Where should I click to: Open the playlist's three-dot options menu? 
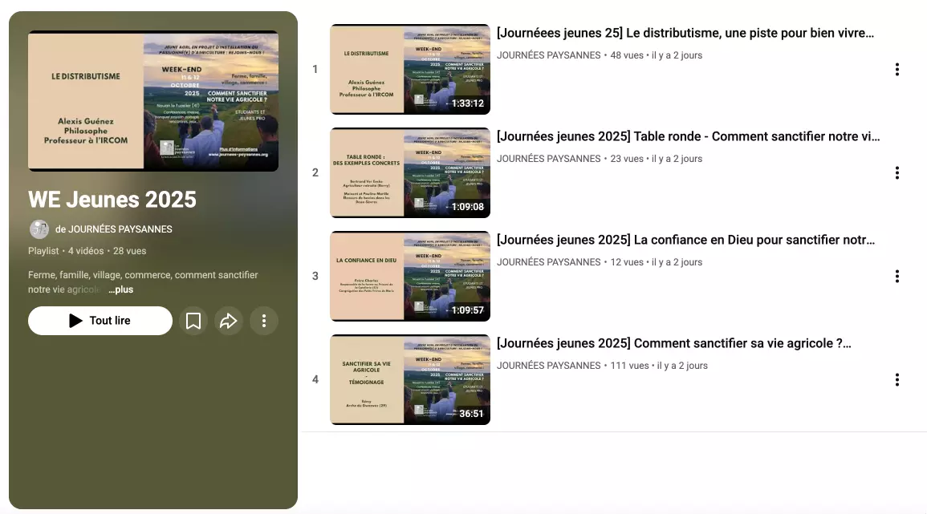click(263, 321)
